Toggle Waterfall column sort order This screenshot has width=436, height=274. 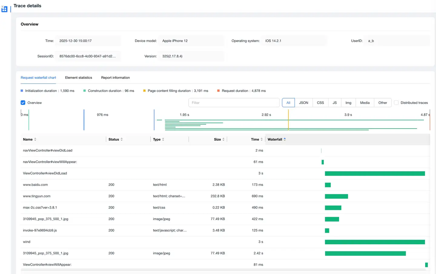pyautogui.click(x=285, y=139)
